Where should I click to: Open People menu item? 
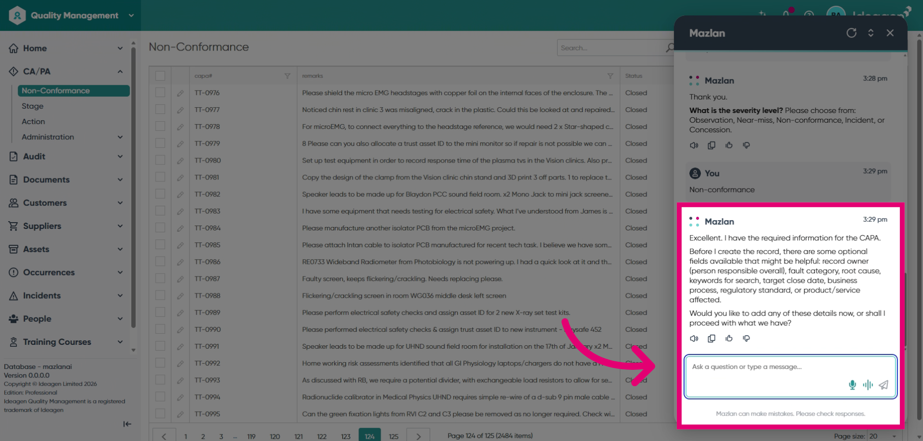coord(37,318)
